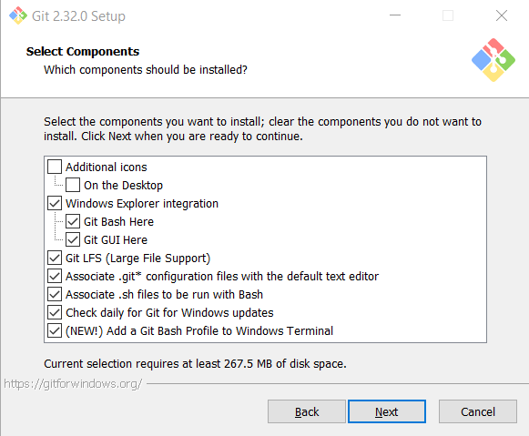This screenshot has width=529, height=436.
Task: Uncheck Windows Explorer integration
Action: (x=55, y=203)
